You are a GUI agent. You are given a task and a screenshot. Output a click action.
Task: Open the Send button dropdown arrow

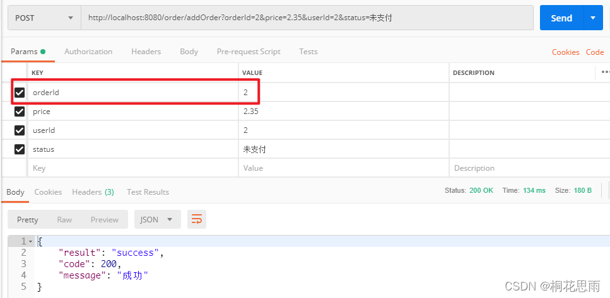[593, 18]
